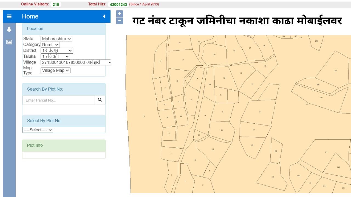Image resolution: width=351 pixels, height=197 pixels.
Task: Switch to the Home tab header
Action: click(30, 16)
